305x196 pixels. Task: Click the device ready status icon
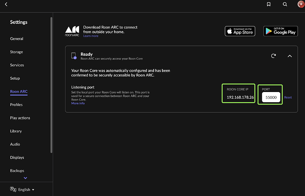[74, 56]
